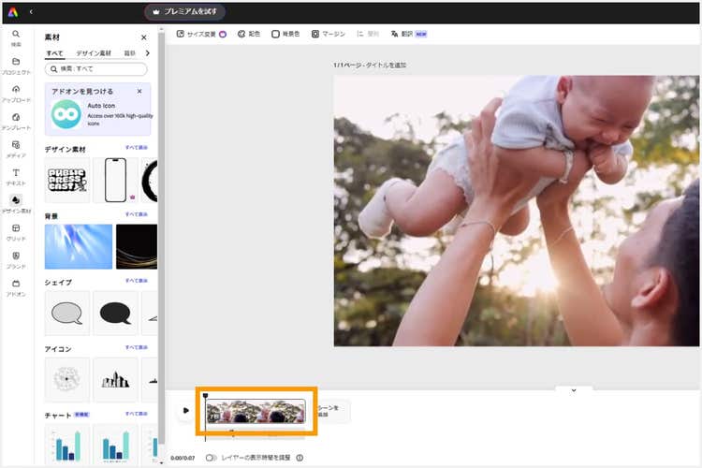The height and width of the screenshot is (468, 702).
Task: Toggle レイヤーの表示時間を調整 switch
Action: pos(211,458)
